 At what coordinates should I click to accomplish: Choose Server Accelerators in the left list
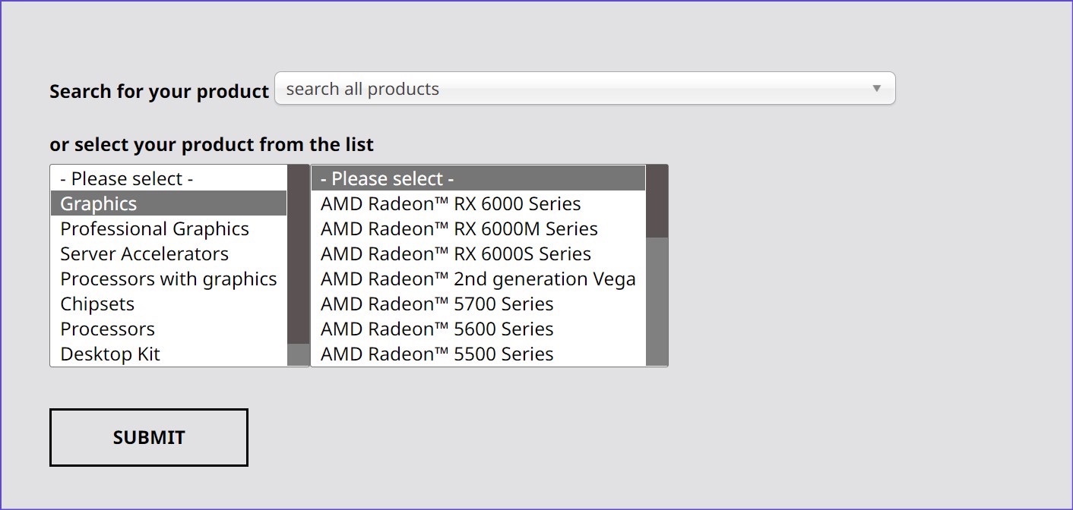tap(144, 253)
